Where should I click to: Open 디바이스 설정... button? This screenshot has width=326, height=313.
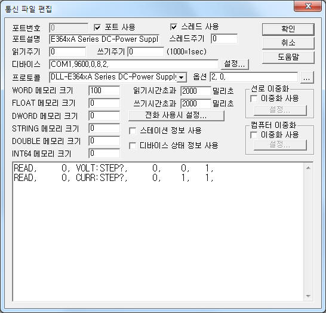(235, 64)
